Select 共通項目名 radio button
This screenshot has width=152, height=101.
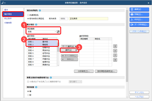[x=28, y=15]
